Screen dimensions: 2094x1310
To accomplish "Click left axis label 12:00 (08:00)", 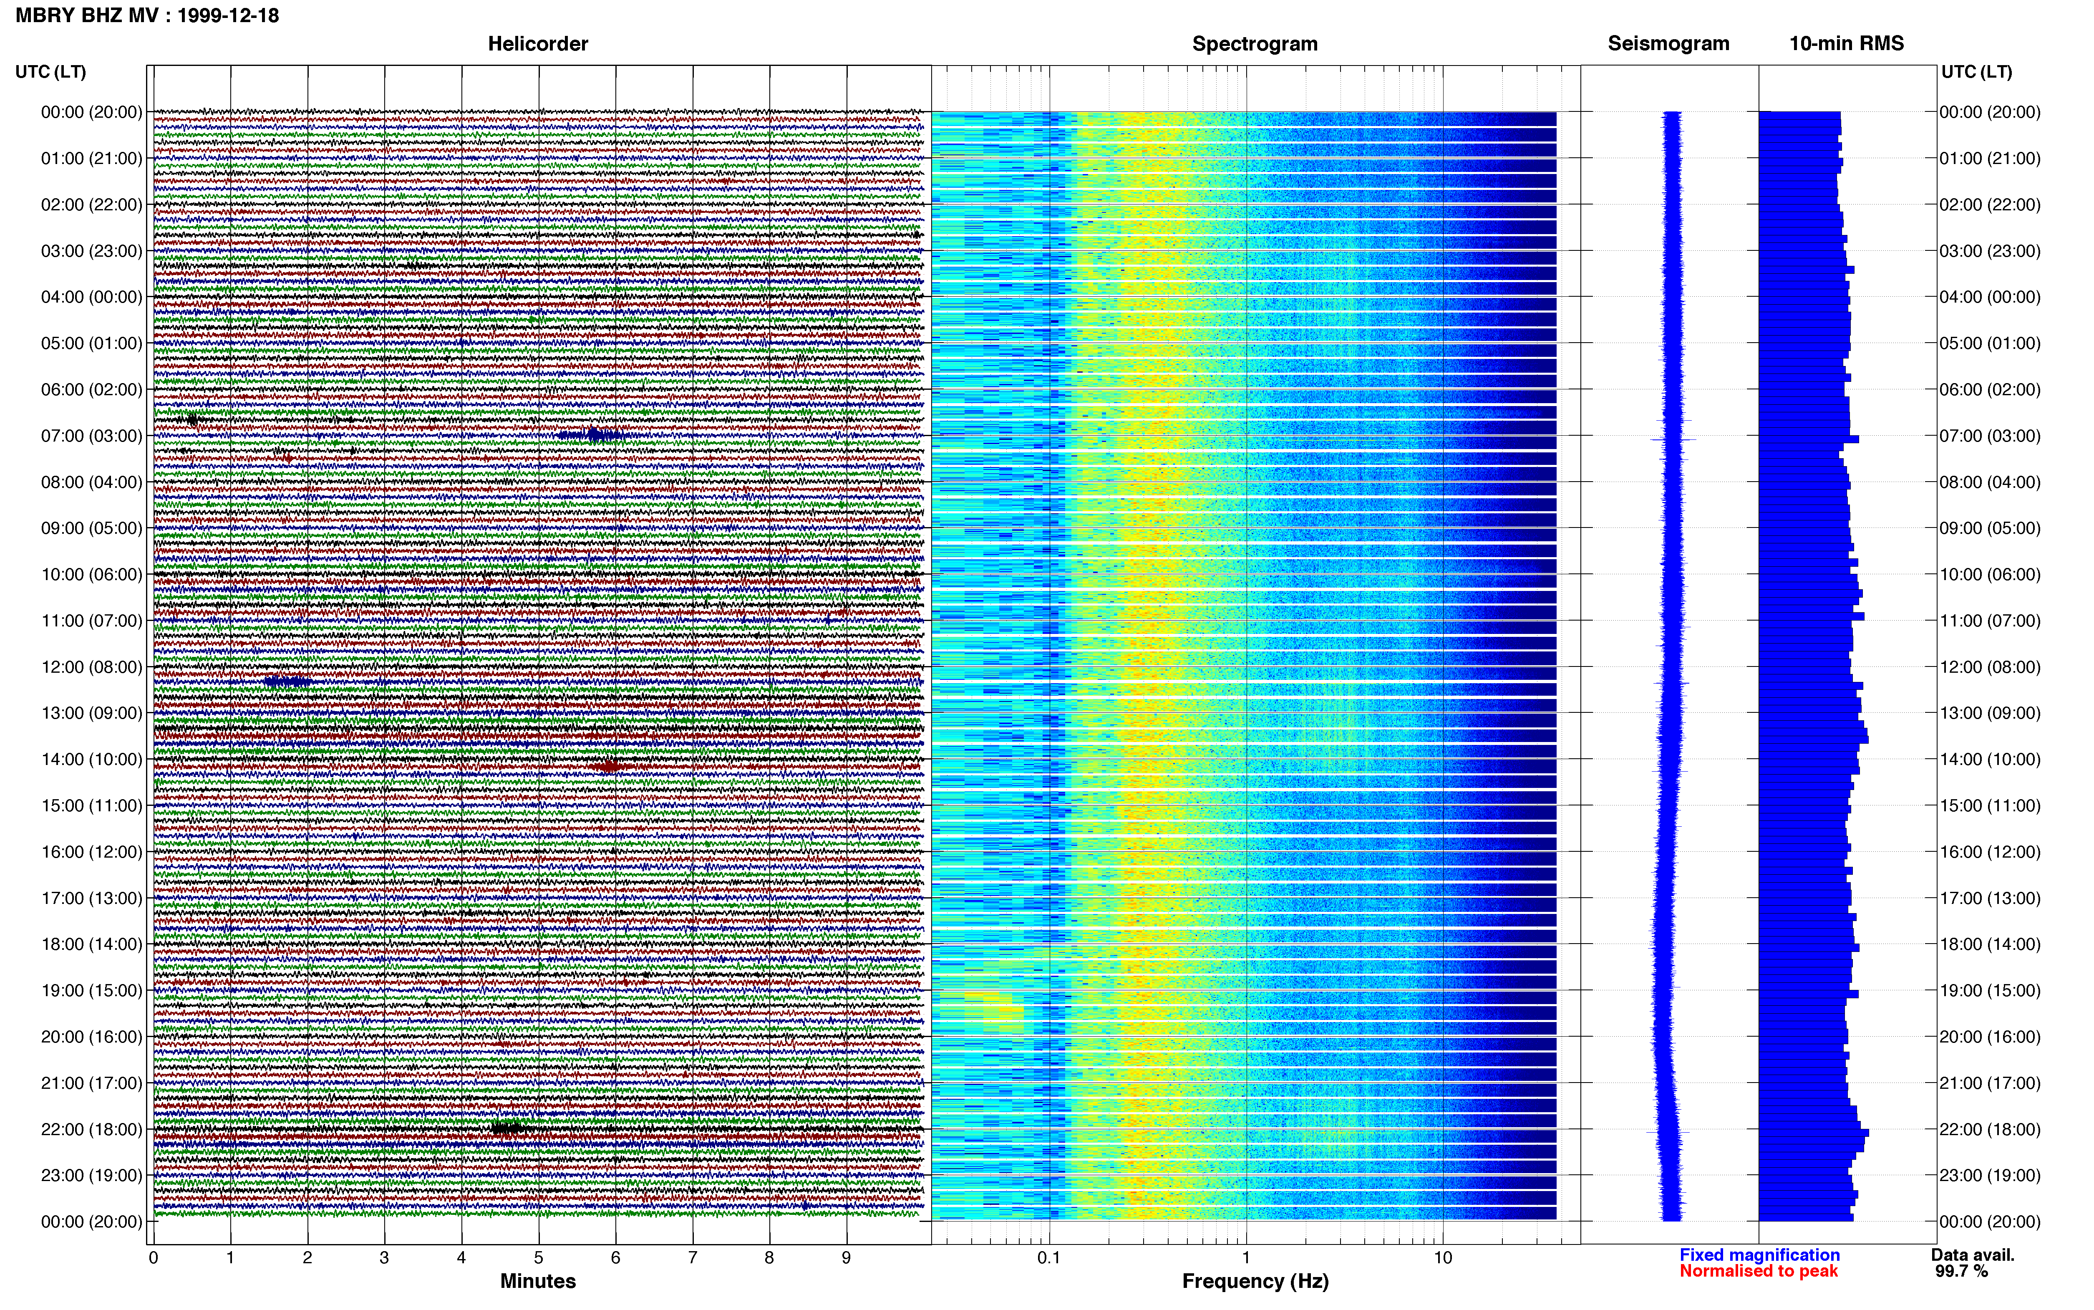I will click(92, 667).
